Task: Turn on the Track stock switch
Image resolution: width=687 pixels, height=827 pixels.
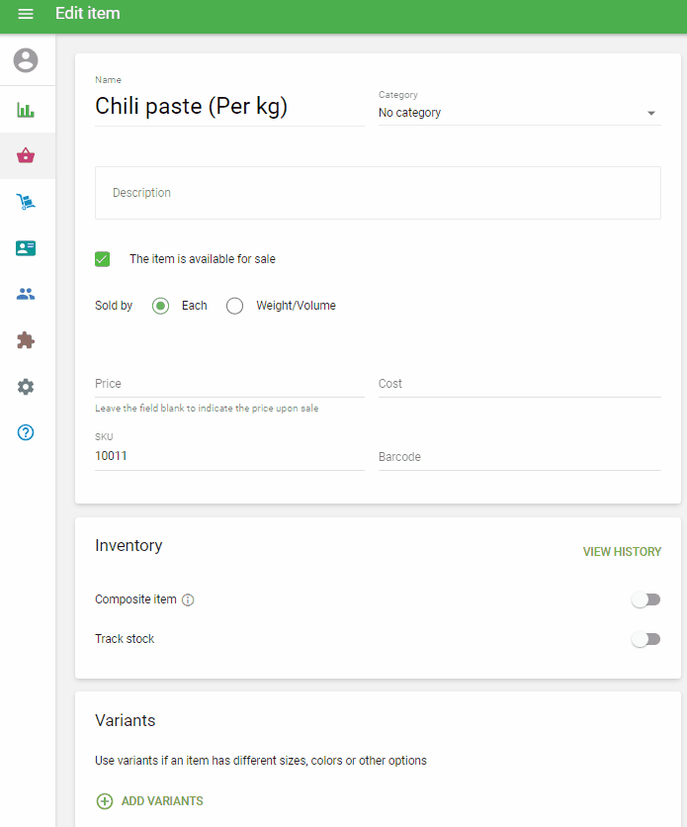Action: pos(645,639)
